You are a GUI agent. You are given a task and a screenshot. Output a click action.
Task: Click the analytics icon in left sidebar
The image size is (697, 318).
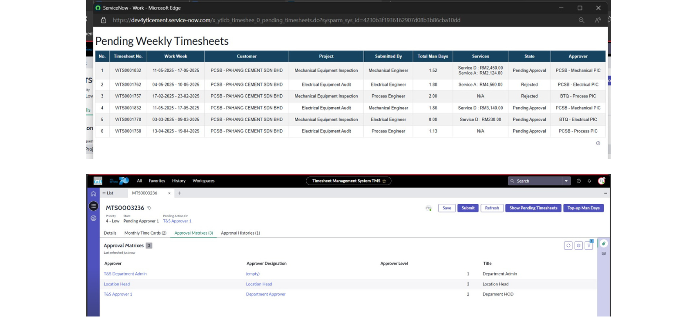point(93,218)
